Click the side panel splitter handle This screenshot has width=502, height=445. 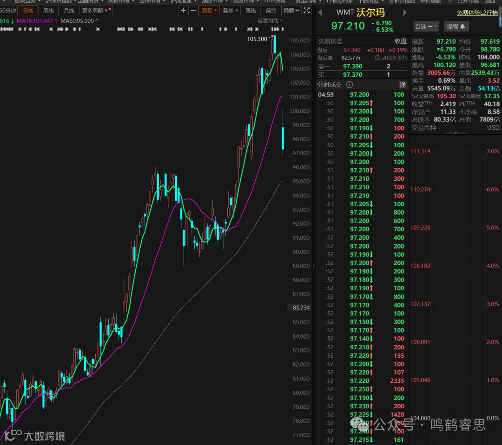click(x=314, y=266)
